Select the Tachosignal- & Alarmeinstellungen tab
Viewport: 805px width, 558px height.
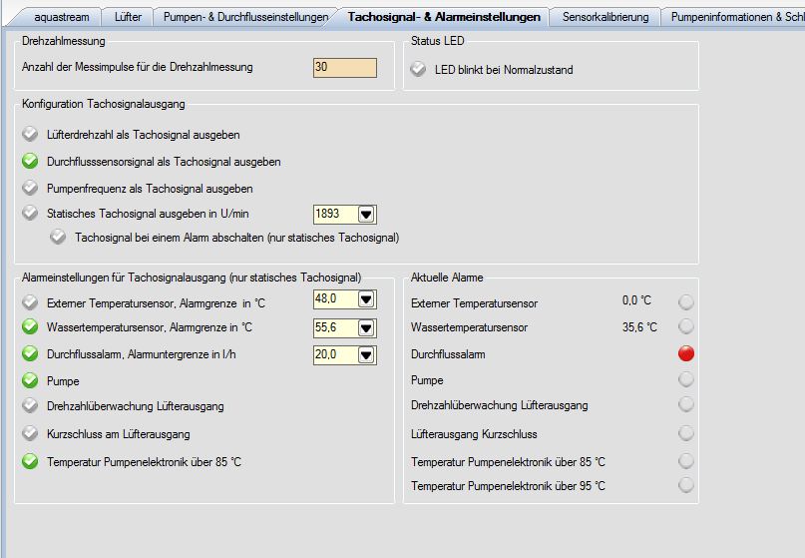click(x=444, y=17)
